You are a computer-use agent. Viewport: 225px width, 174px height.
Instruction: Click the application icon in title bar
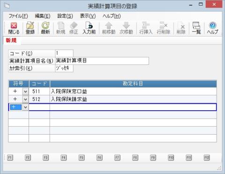click(x=7, y=6)
